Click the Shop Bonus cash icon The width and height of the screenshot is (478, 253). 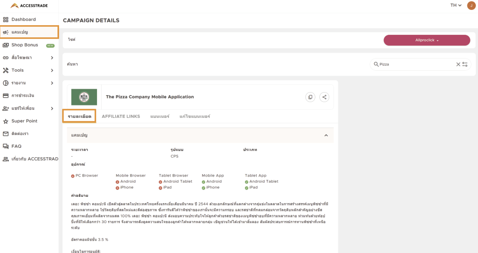click(x=6, y=45)
